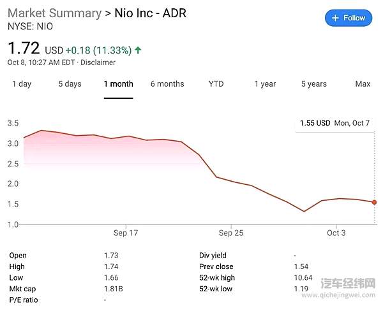Open the 6 months range tab
The image size is (383, 313).
[x=167, y=84]
